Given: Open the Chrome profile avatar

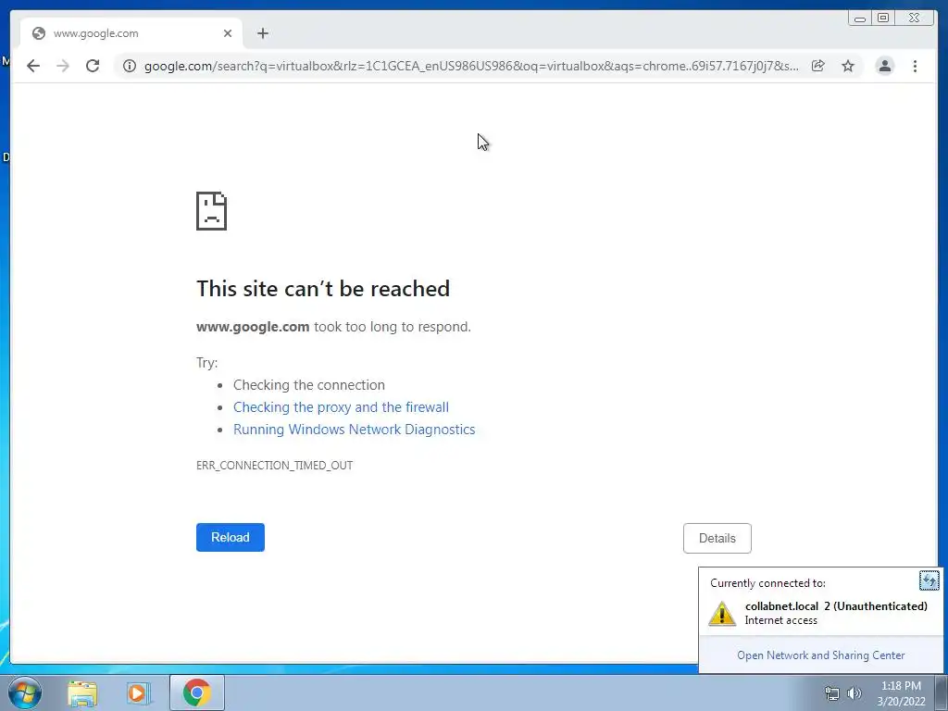Looking at the screenshot, I should (884, 66).
